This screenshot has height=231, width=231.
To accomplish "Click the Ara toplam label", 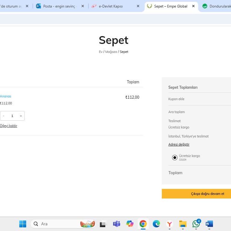I will 177,112.
